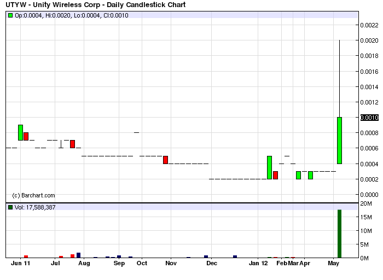The height and width of the screenshot is (280, 383).
Task: Click the 'Jan 12' date axis label
Action: [258, 263]
